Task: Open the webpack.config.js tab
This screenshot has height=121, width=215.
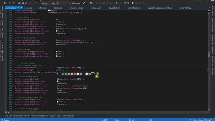Action: 76,8
